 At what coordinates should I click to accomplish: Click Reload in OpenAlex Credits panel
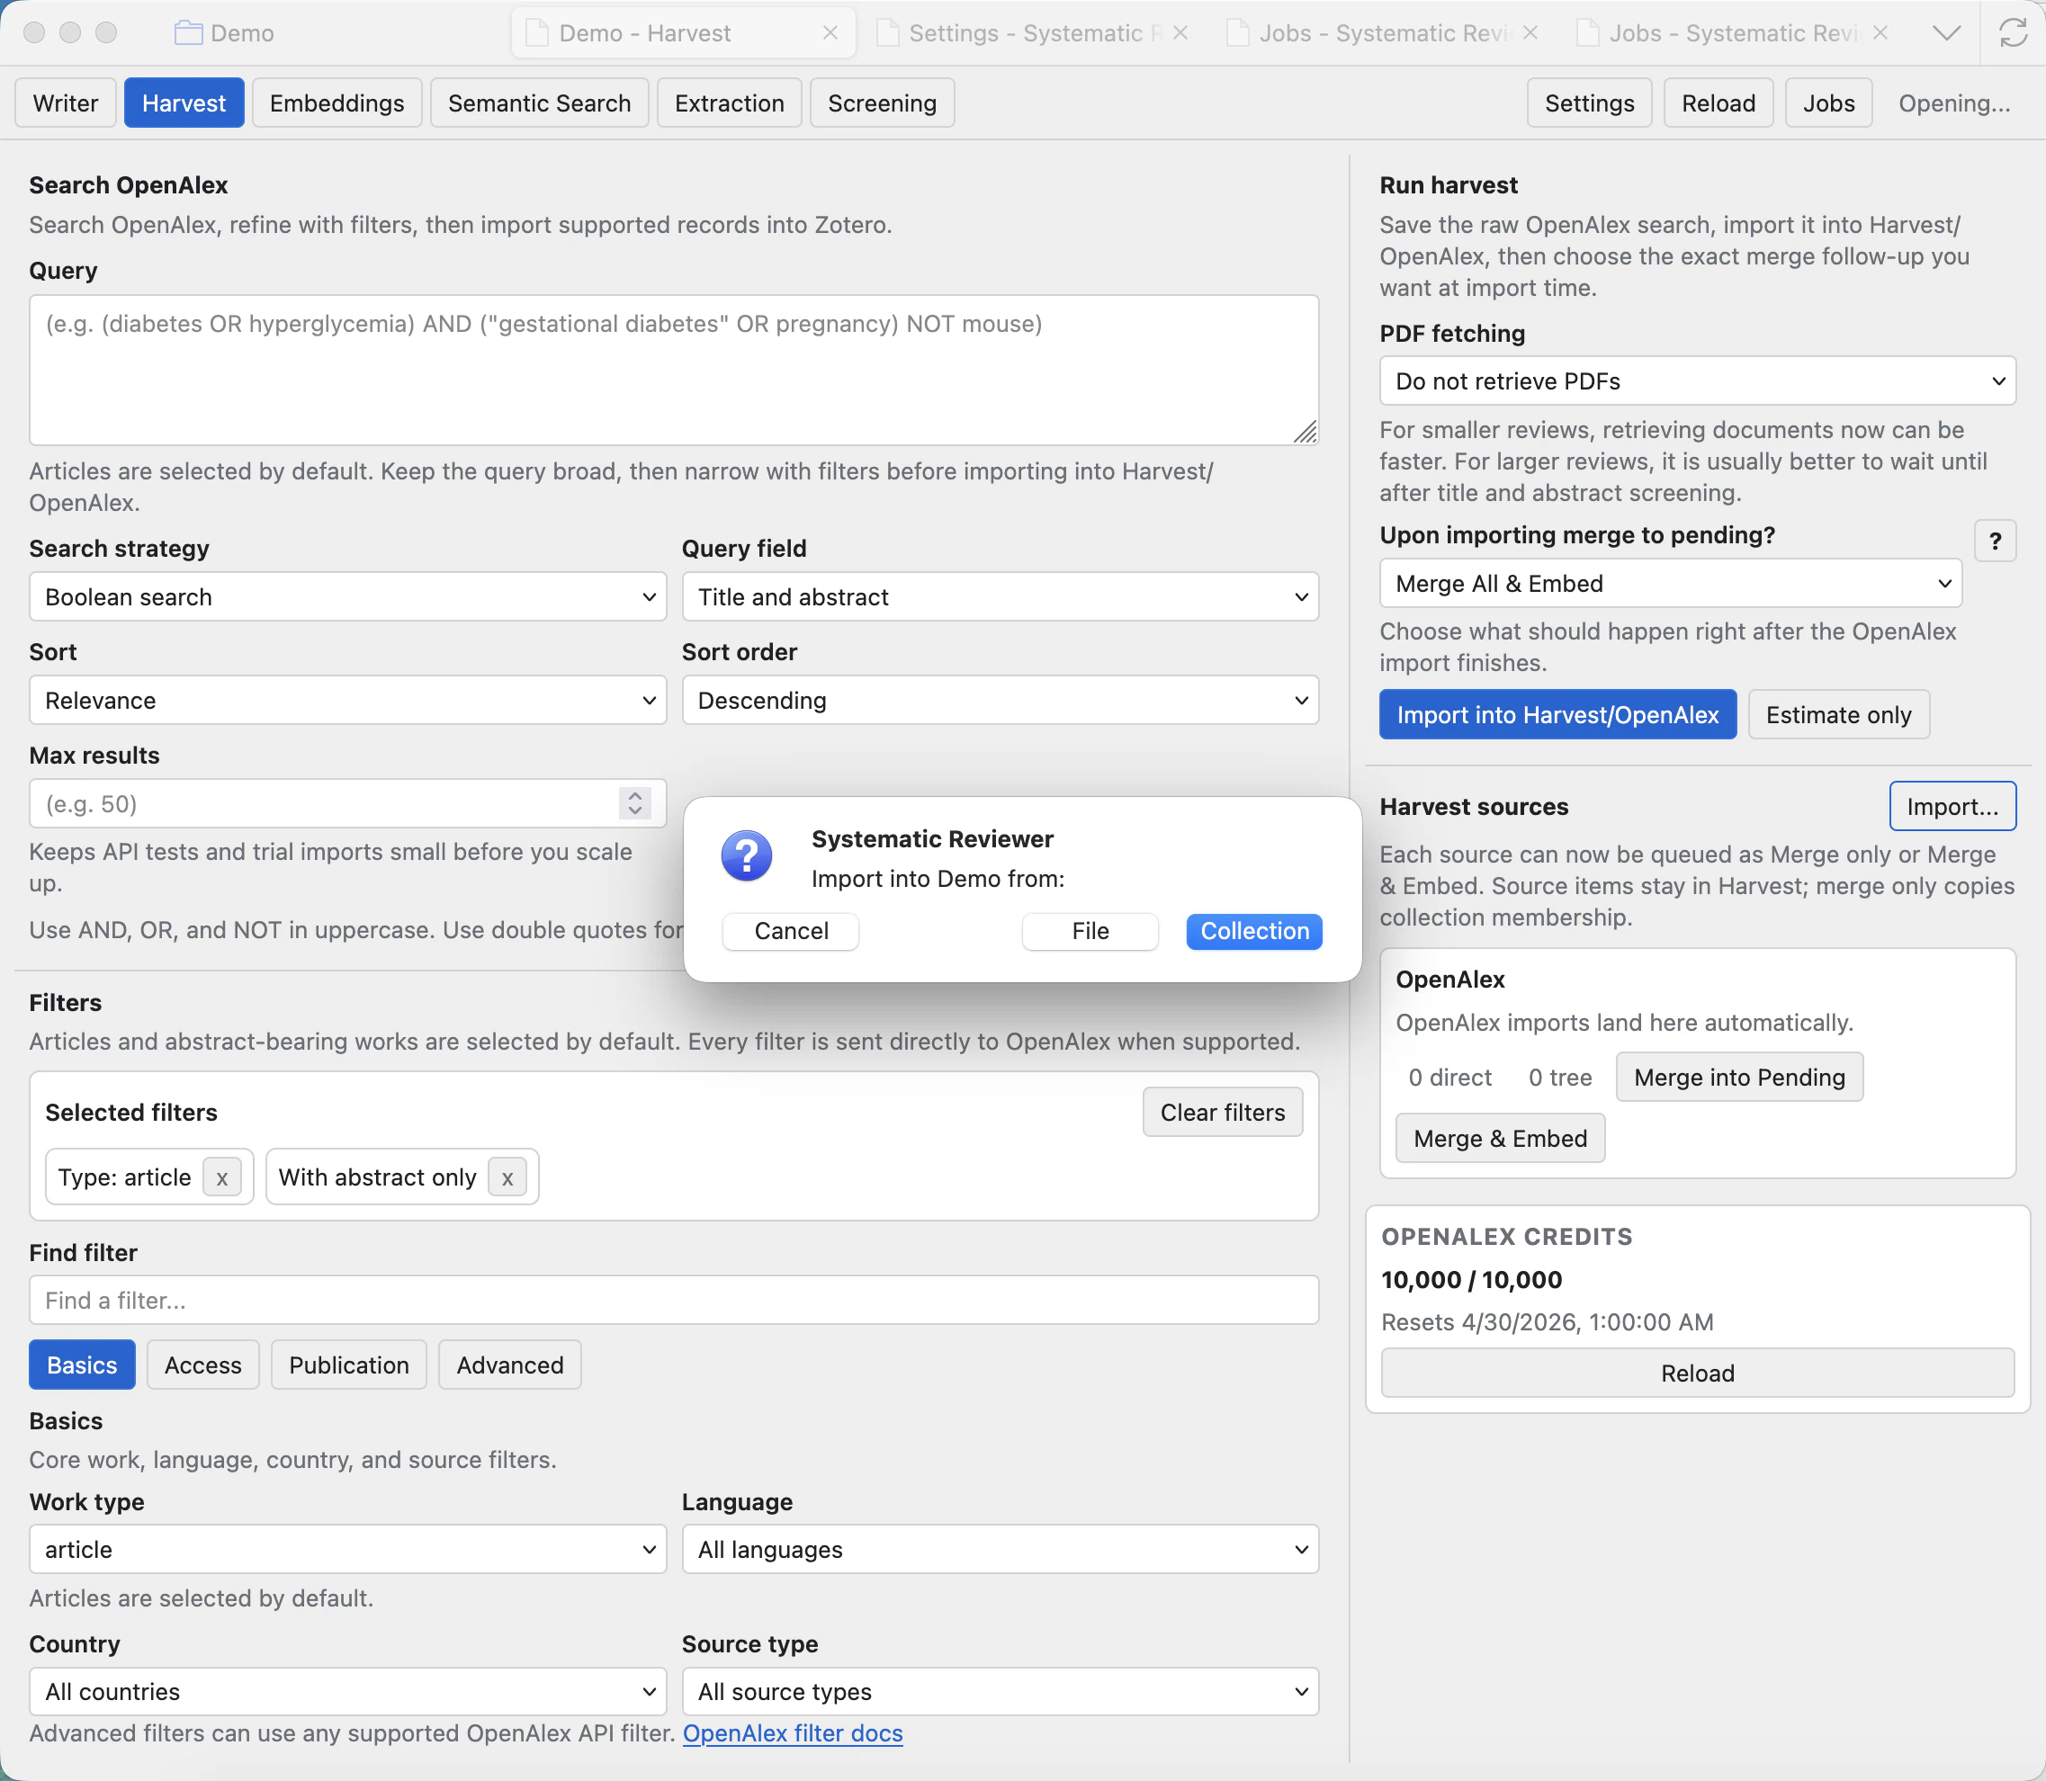pyautogui.click(x=1697, y=1373)
